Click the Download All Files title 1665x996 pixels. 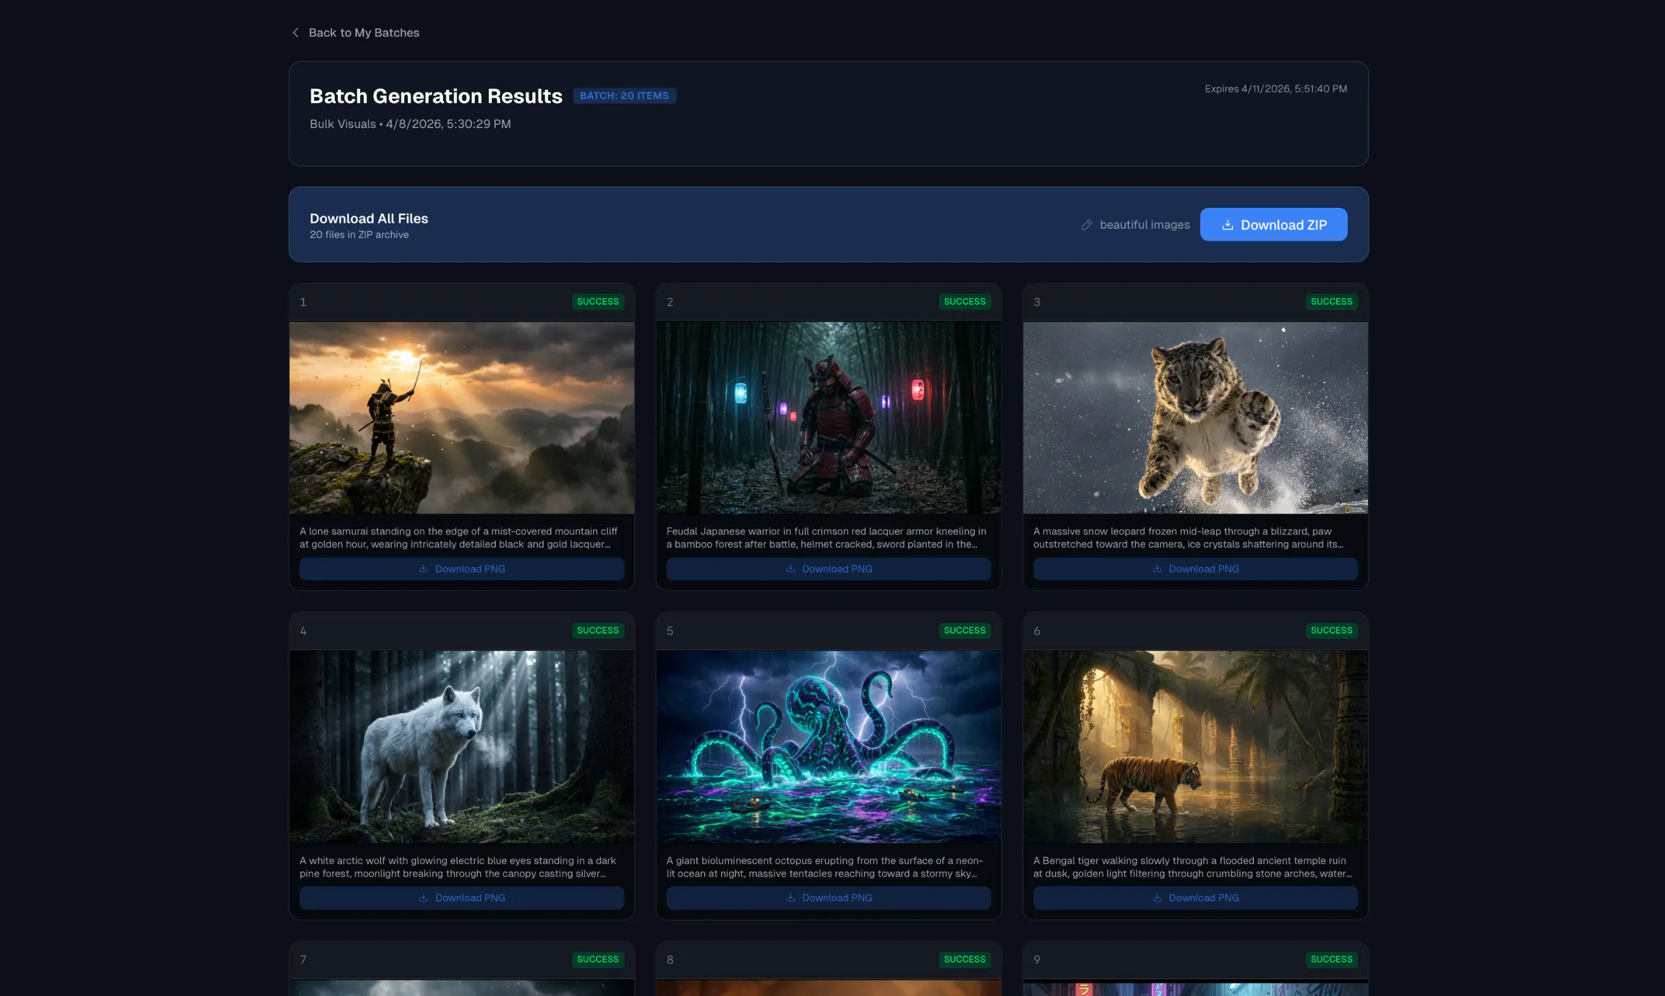click(x=368, y=218)
